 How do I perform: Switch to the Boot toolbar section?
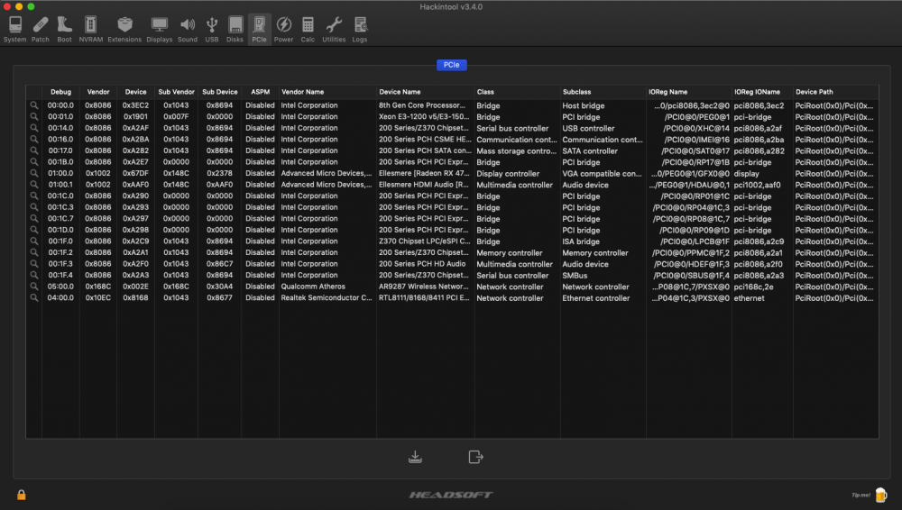tap(64, 30)
